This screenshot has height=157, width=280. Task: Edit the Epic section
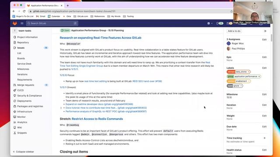click(x=264, y=57)
